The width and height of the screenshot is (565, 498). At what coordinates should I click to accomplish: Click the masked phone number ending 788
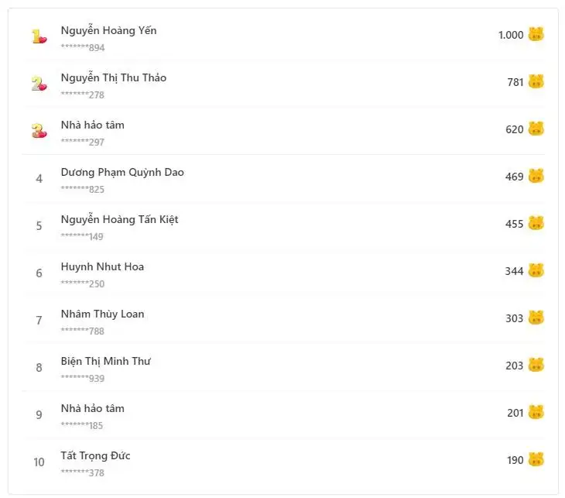click(x=82, y=331)
